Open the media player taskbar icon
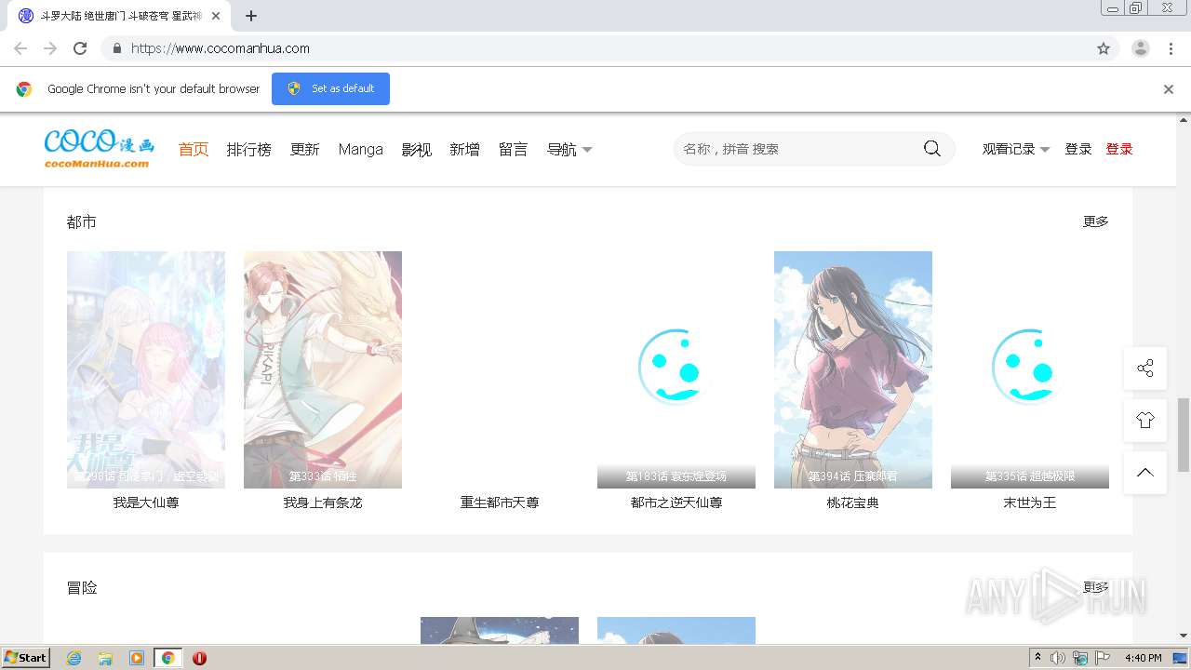 pyautogui.click(x=137, y=658)
